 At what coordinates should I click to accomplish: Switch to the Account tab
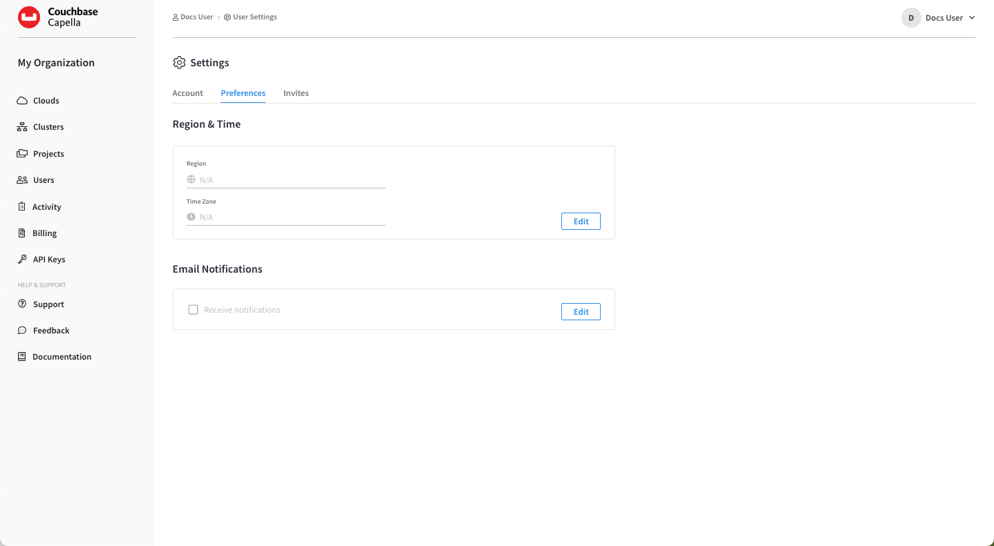pos(187,92)
